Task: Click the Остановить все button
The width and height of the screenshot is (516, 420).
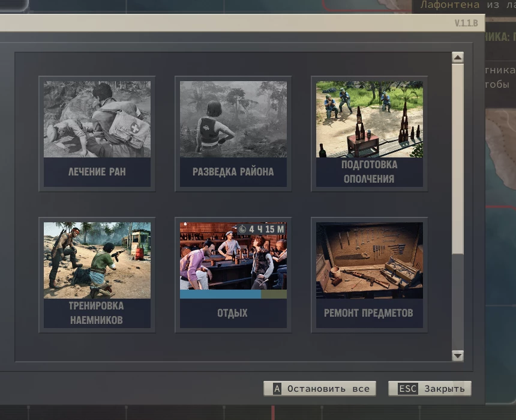Action: click(x=320, y=389)
